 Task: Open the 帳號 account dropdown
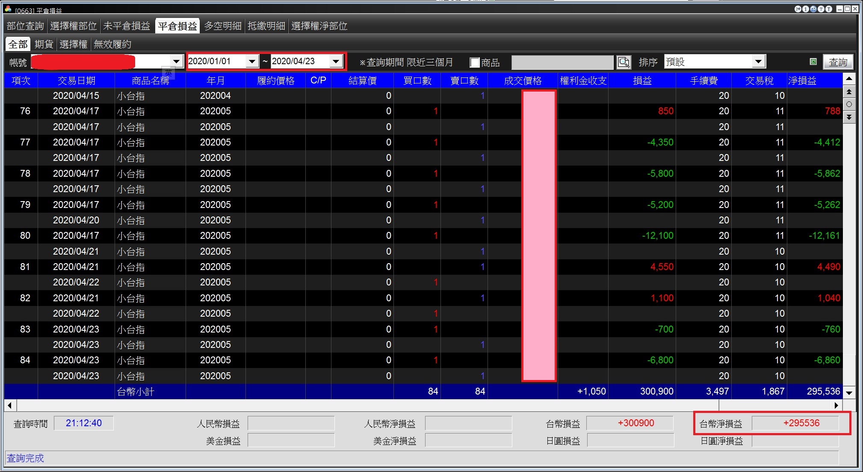click(176, 62)
